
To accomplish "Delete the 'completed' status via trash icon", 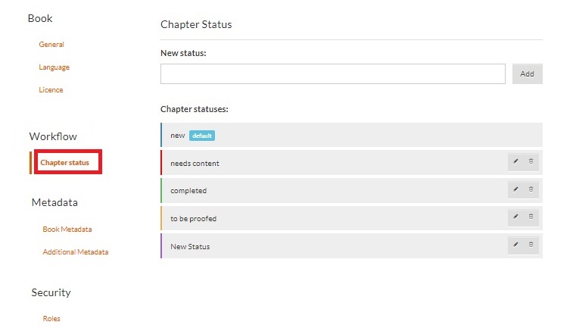I will pos(531,190).
